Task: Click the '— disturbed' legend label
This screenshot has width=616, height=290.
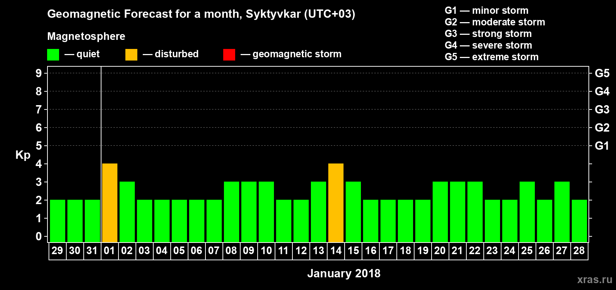Action: click(171, 54)
